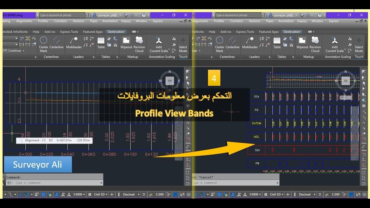Select Wipeout tool in left window
The height and width of the screenshot is (208, 370).
tap(126, 43)
